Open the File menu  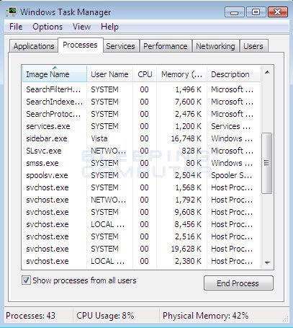point(16,27)
